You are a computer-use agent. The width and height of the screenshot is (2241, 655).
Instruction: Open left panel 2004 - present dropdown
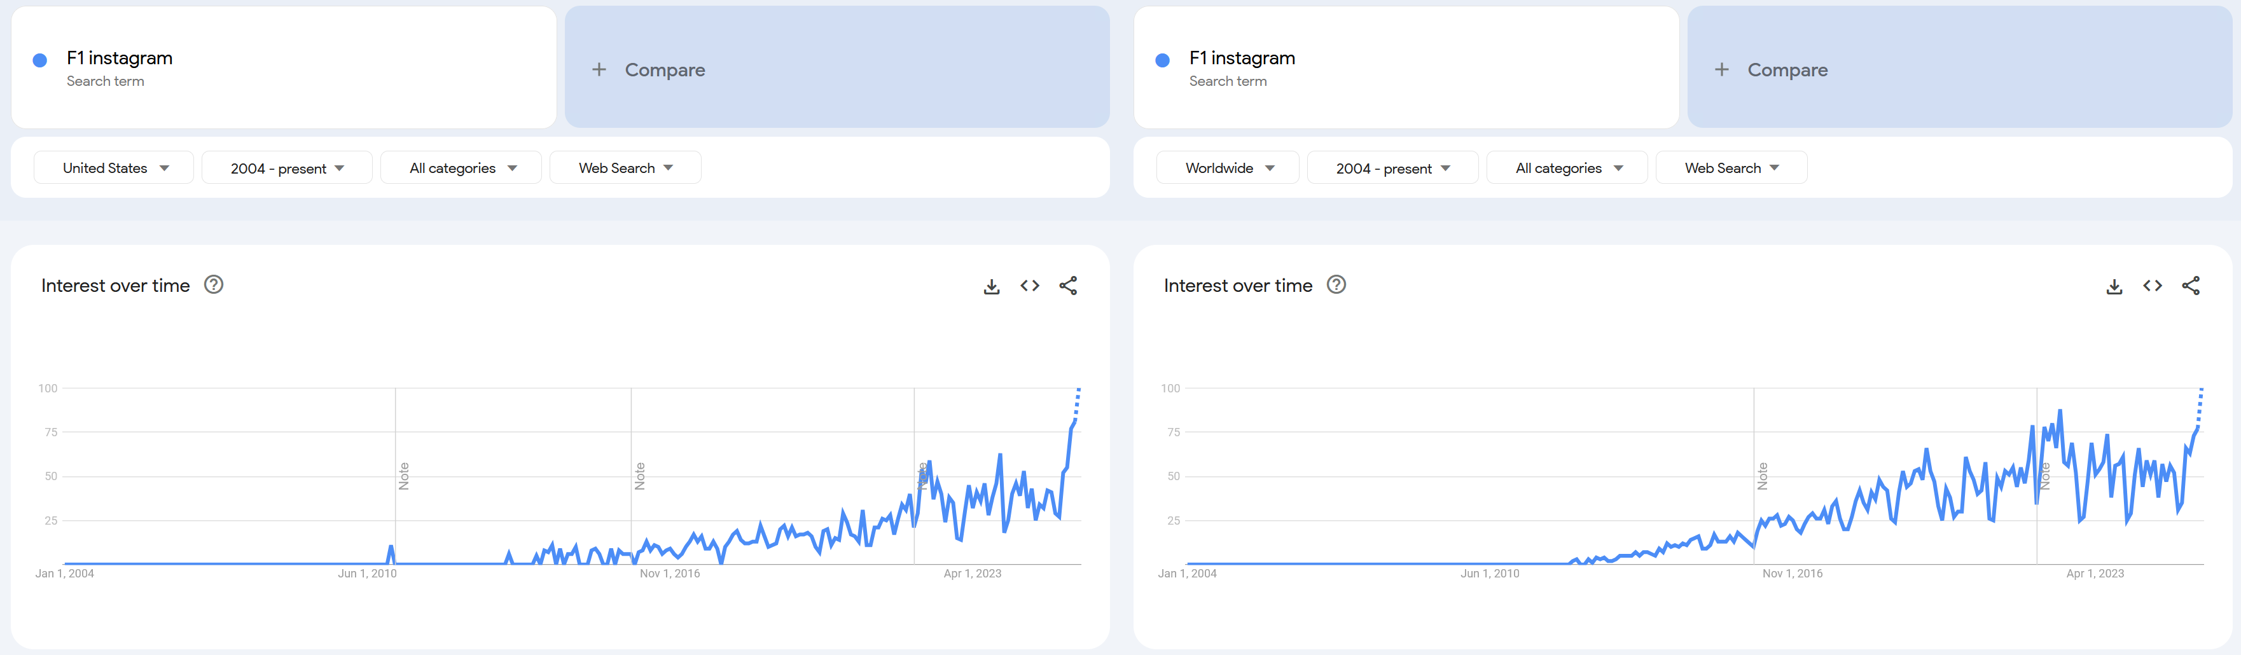[x=287, y=168]
